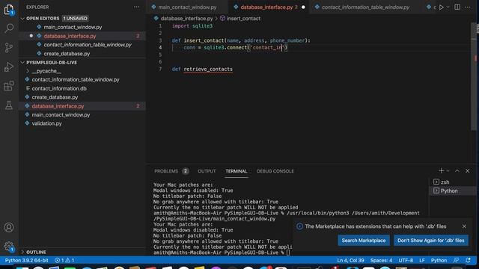
Task: Close the terminal panel
Action: point(467,171)
